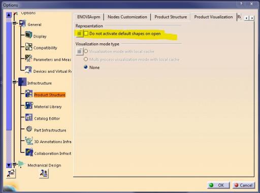
Task: Confirm settings with the OK button
Action: [218, 185]
